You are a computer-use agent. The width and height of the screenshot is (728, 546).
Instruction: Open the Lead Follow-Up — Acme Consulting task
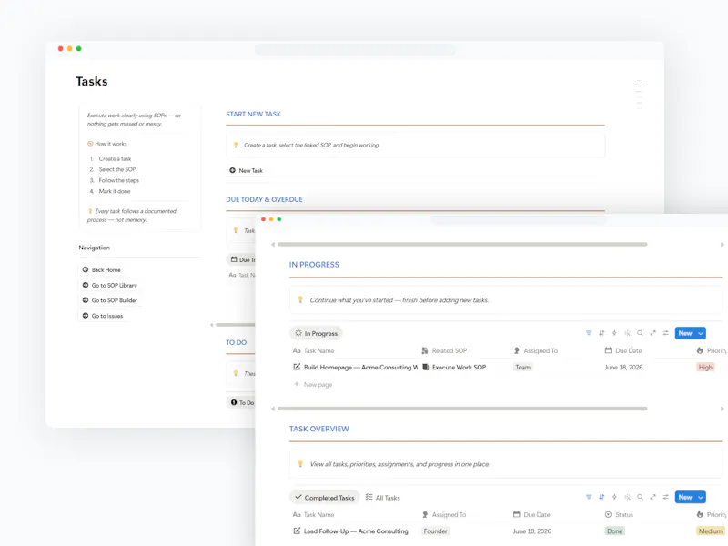point(356,531)
